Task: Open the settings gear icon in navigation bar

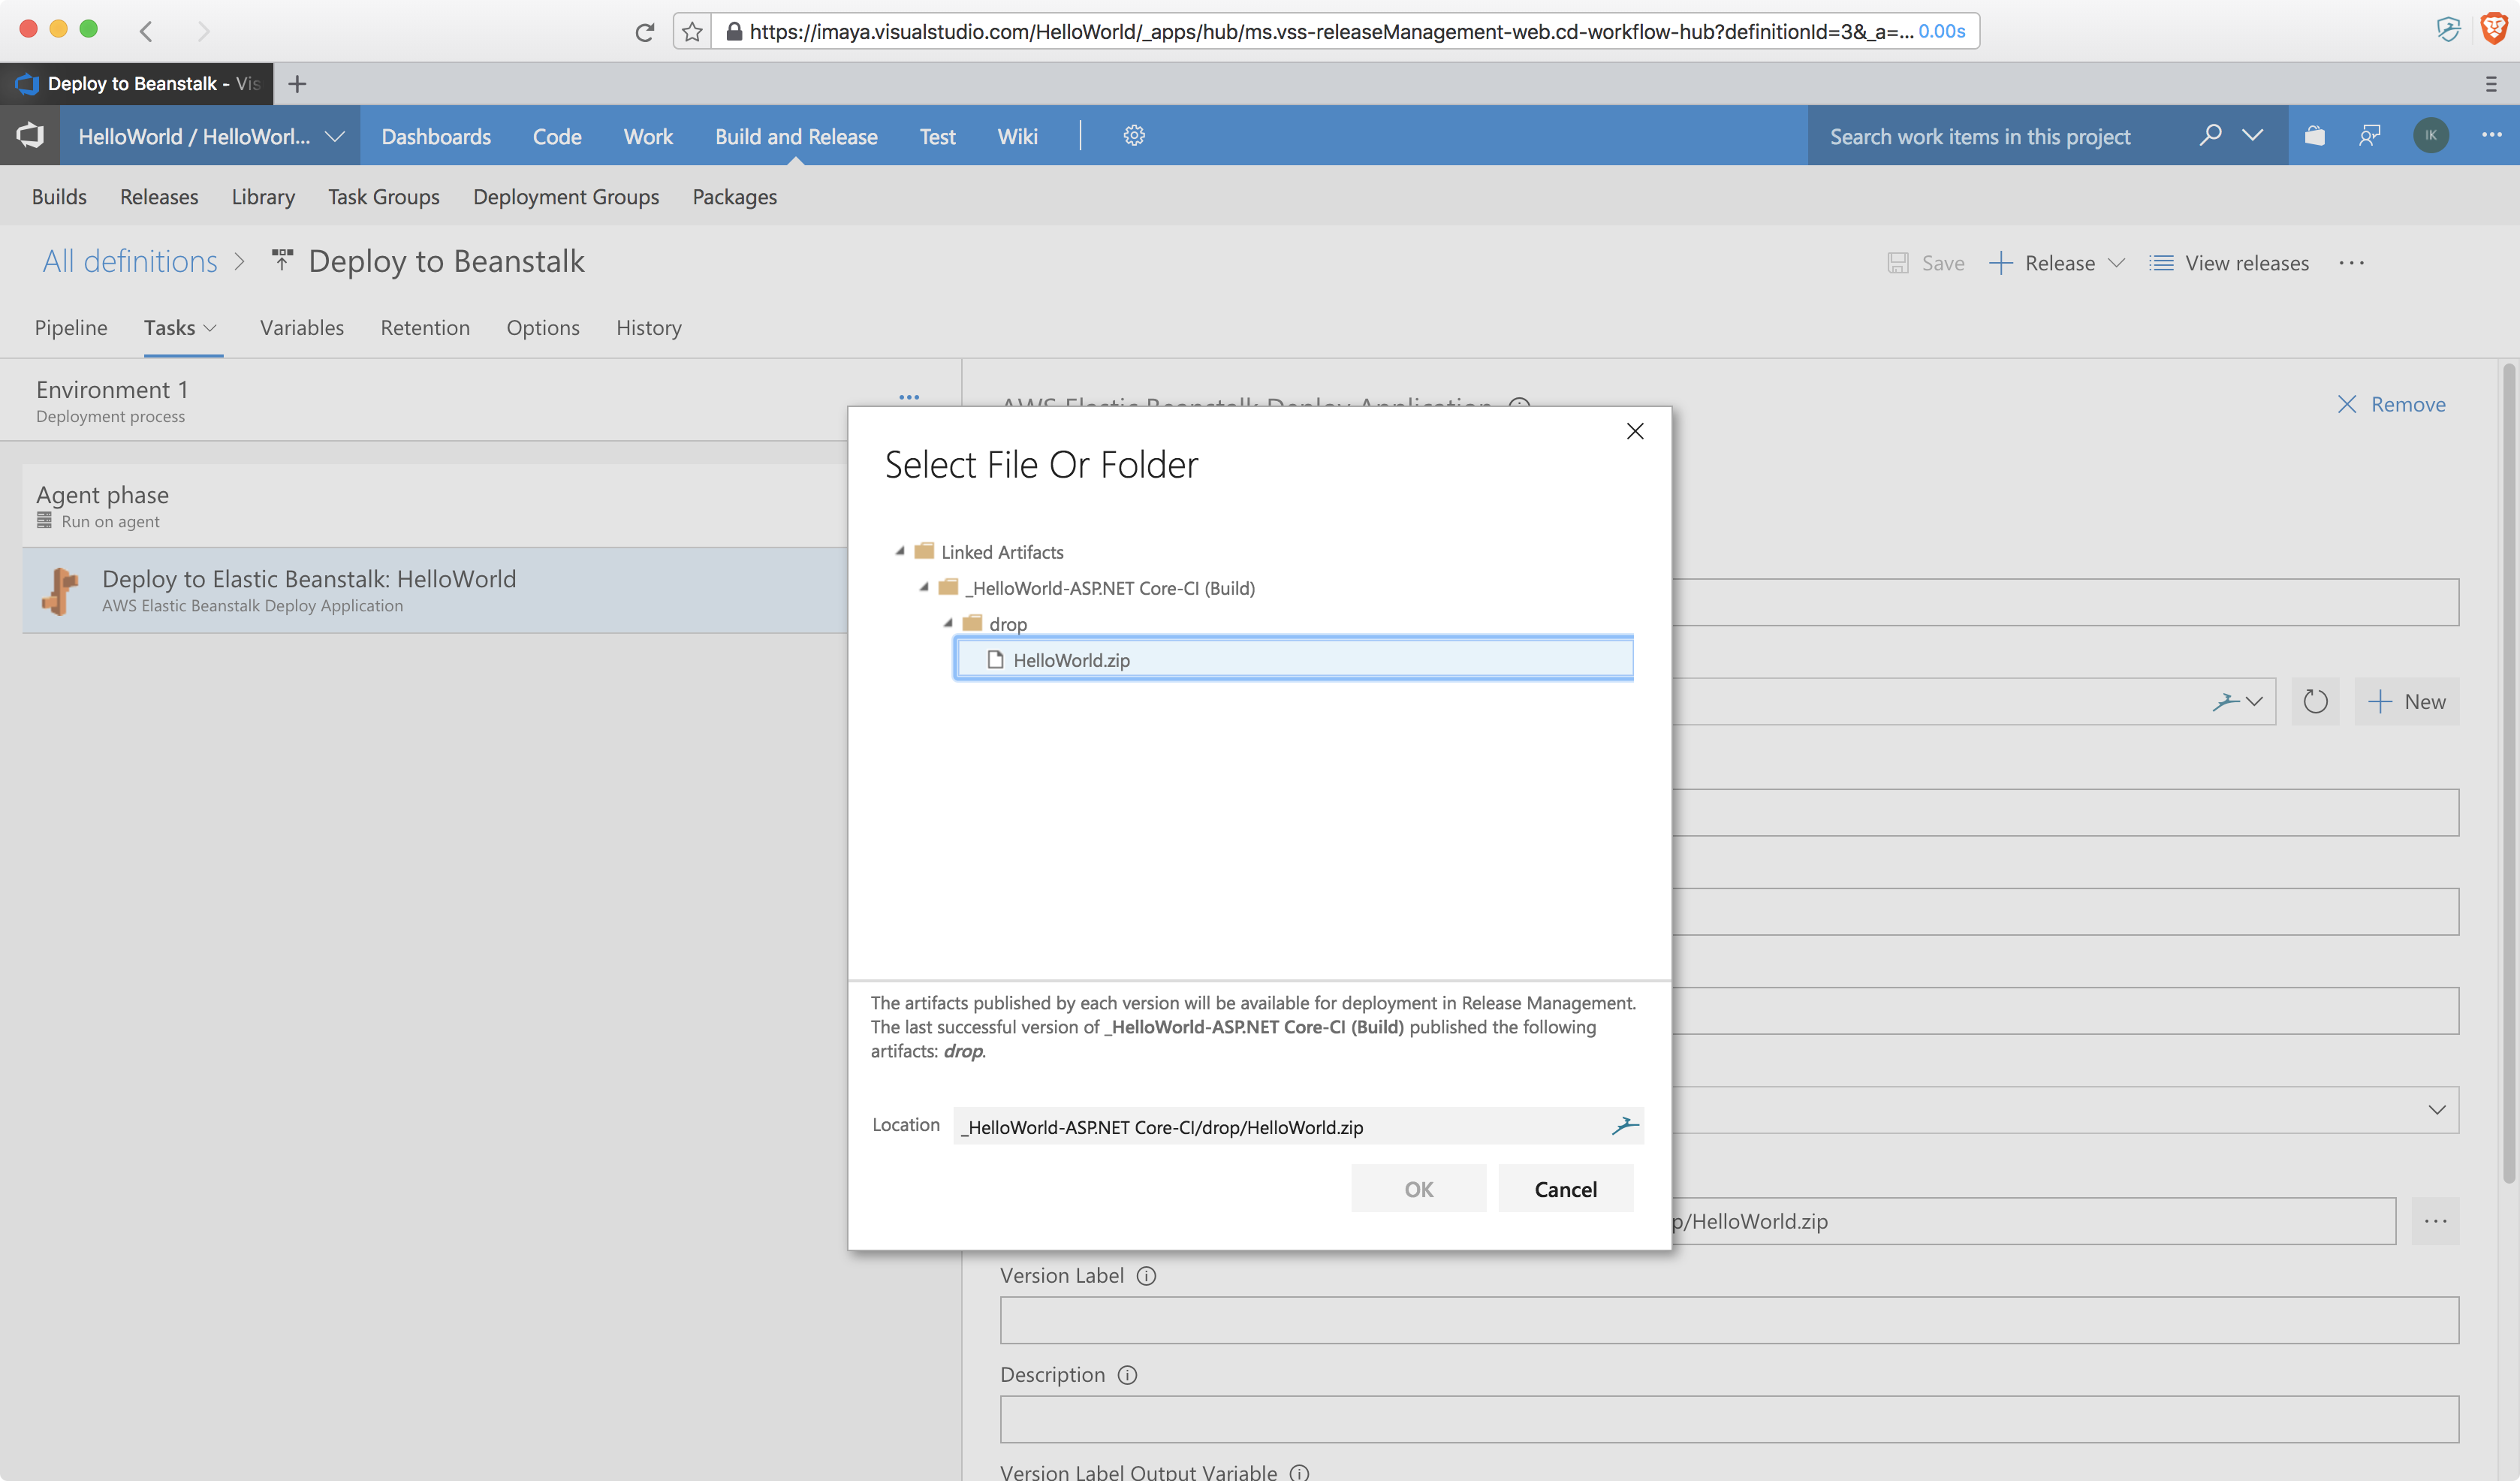Action: click(x=1133, y=135)
